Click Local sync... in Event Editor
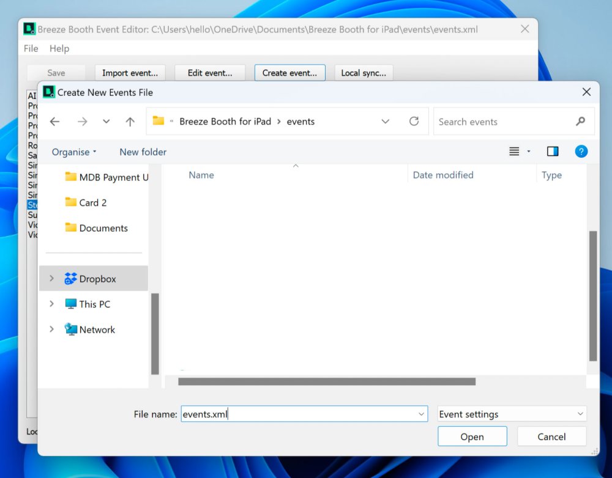The height and width of the screenshot is (478, 612). click(364, 73)
